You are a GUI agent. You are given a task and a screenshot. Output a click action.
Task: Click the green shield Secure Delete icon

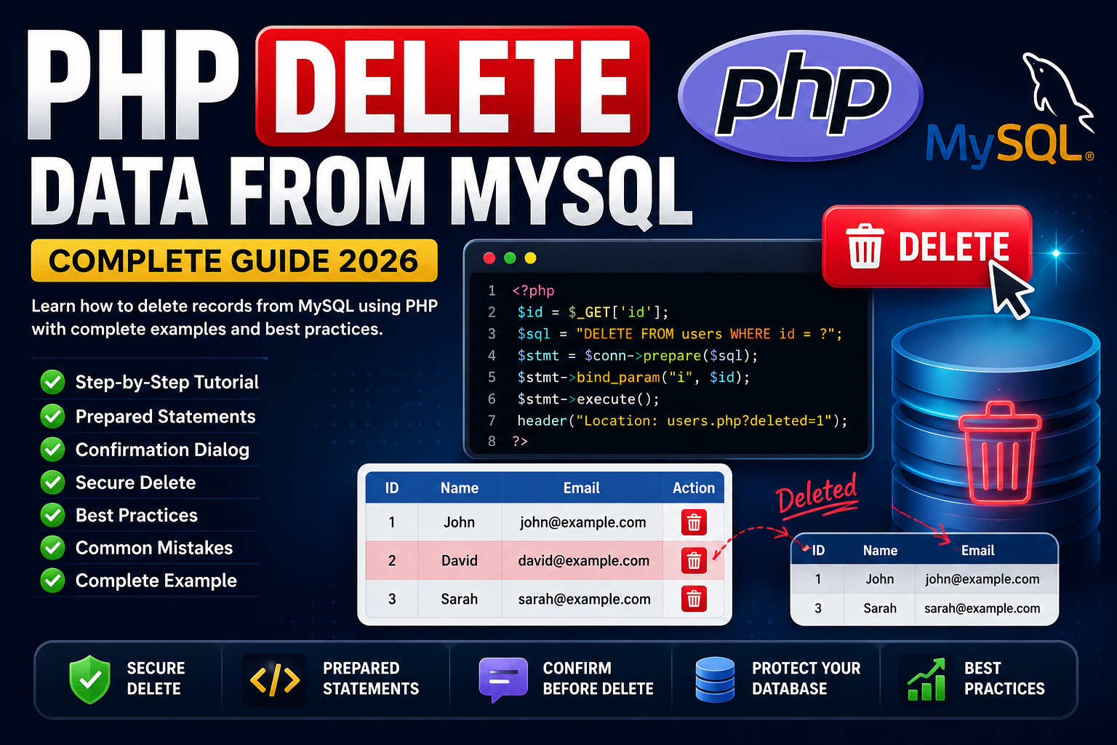(89, 678)
